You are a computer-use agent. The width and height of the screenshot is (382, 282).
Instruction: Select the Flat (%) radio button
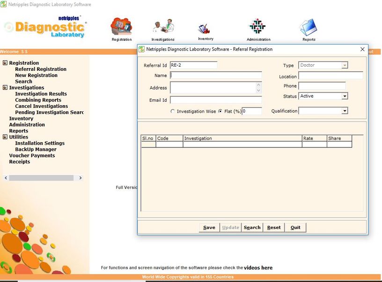point(220,111)
